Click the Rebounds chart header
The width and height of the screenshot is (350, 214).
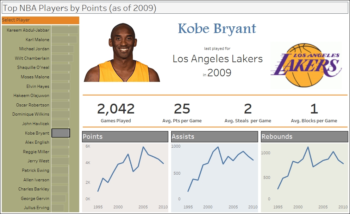[x=305, y=136]
